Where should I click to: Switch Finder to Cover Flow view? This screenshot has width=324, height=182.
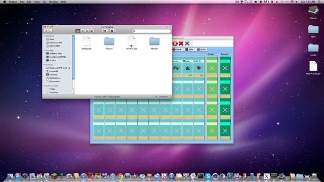click(92, 31)
